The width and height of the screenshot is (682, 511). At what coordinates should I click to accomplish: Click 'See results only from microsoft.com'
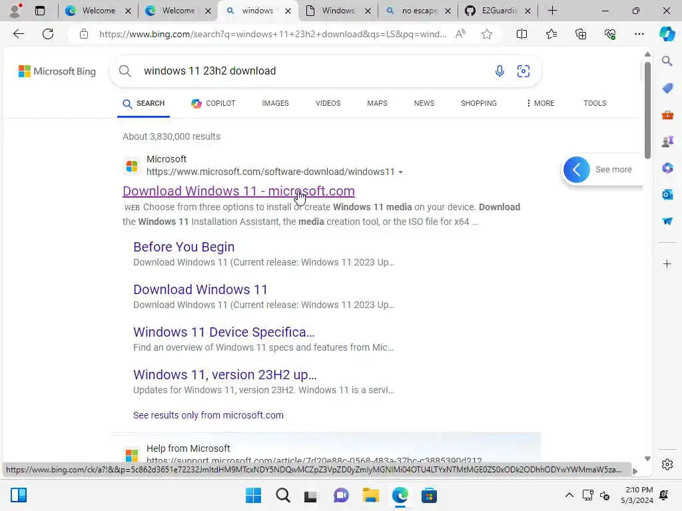208,415
